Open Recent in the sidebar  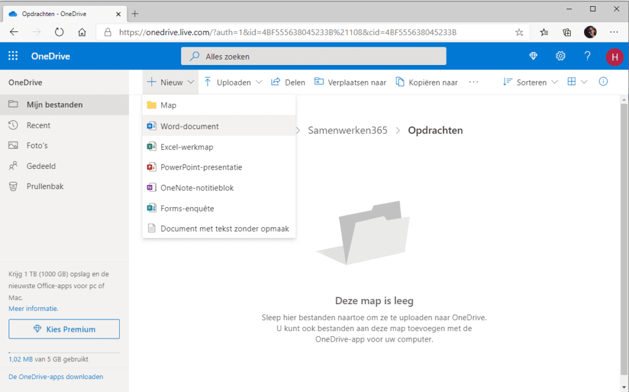point(64,125)
